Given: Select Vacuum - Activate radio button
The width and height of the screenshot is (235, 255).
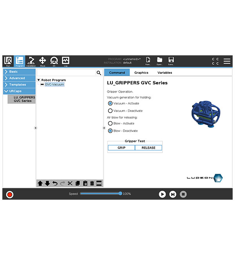Looking at the screenshot, I should 110,103.
